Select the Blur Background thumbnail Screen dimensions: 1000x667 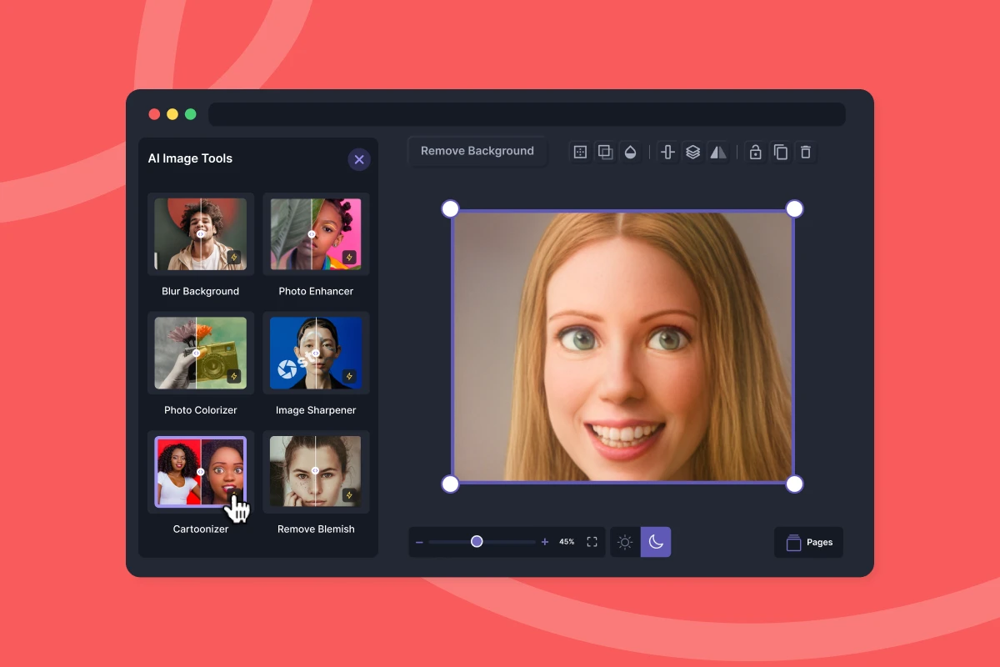click(201, 234)
